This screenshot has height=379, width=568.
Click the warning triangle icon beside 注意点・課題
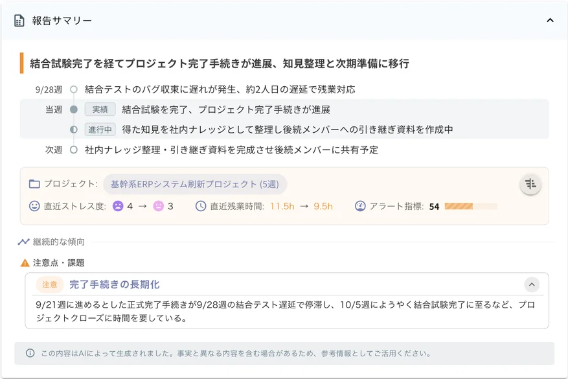pos(25,263)
